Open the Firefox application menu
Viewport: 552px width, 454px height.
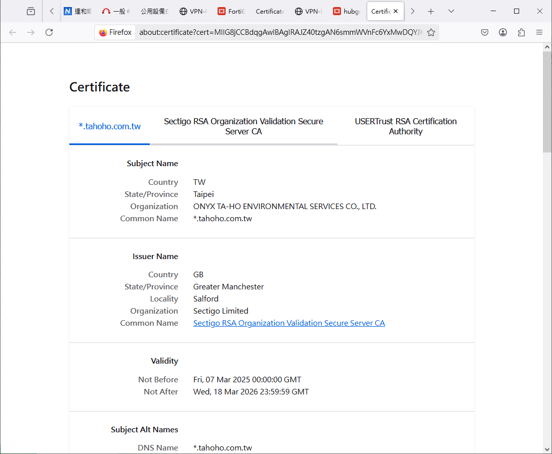pyautogui.click(x=539, y=32)
